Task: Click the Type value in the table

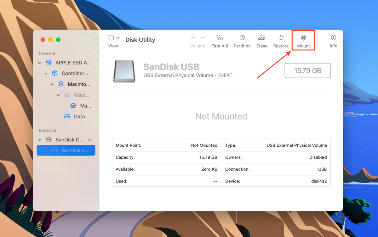Action: tap(297, 145)
